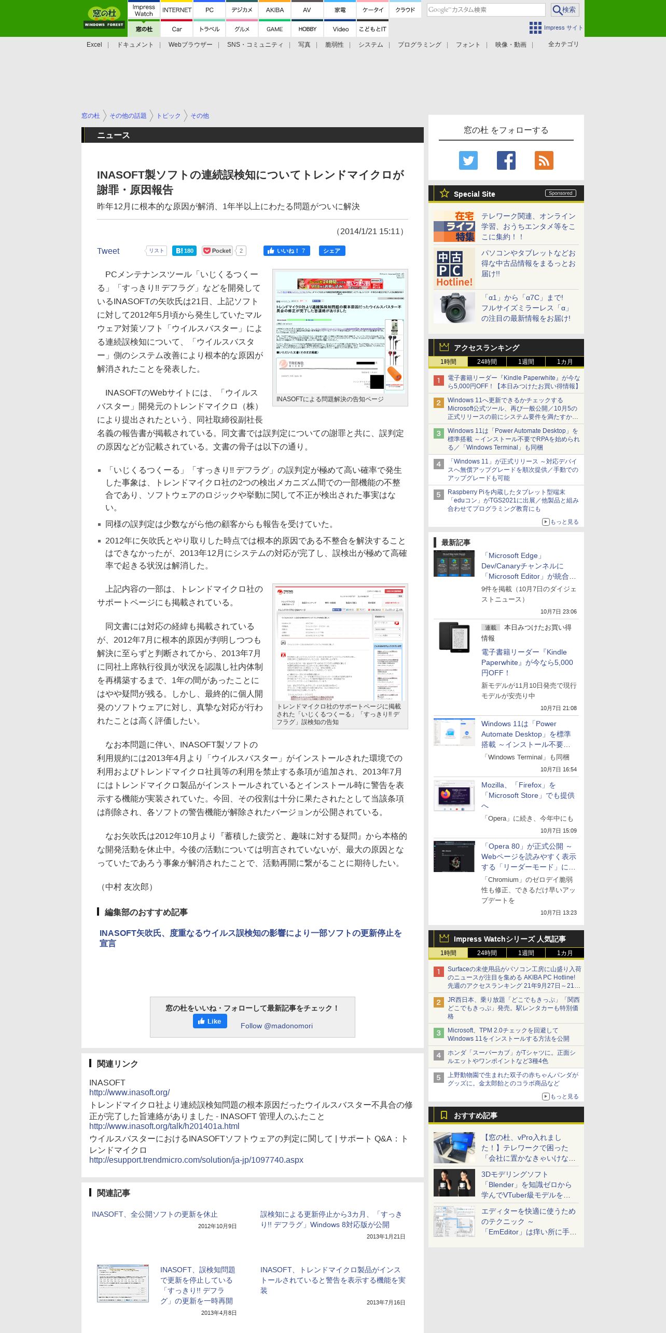Screen dimensions: 666x1333
Task: Open the Video tab
Action: [340, 29]
